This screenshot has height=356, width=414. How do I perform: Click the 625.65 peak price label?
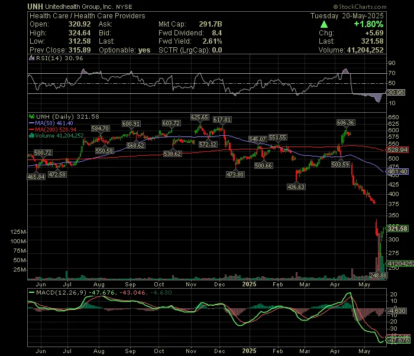click(200, 117)
